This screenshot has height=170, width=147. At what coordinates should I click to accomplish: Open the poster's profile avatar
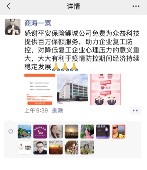[x=12, y=27]
